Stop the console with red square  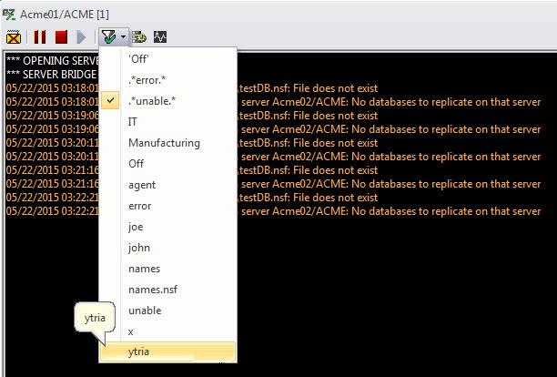coord(61,37)
